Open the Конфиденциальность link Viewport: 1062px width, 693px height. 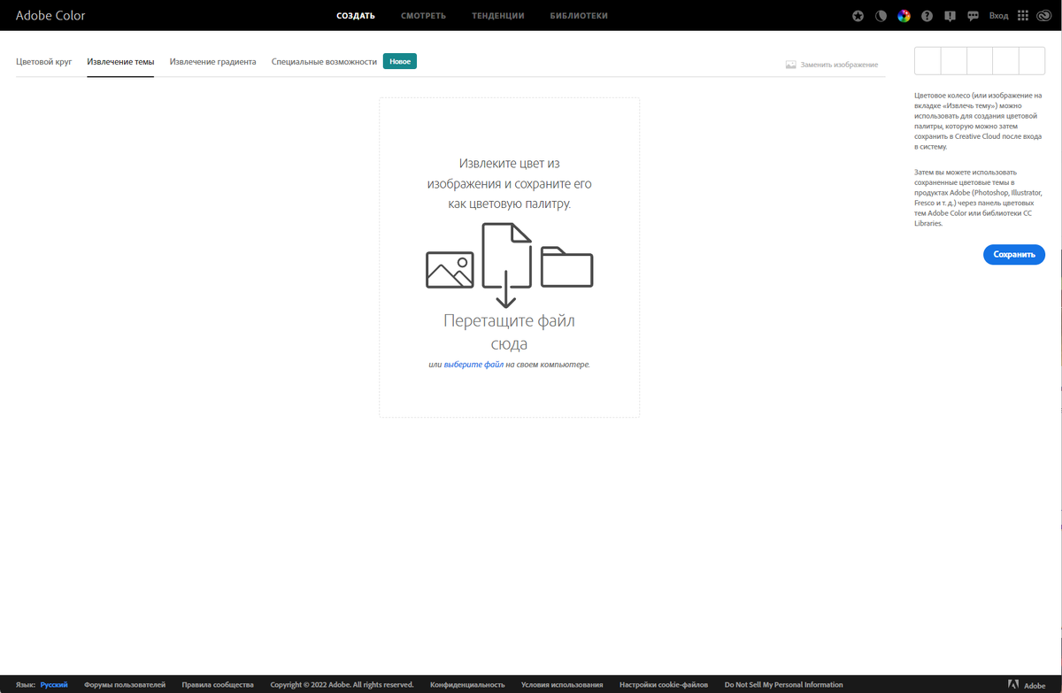467,685
